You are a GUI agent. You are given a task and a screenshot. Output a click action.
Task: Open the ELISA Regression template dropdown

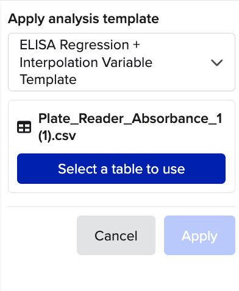pyautogui.click(x=121, y=62)
